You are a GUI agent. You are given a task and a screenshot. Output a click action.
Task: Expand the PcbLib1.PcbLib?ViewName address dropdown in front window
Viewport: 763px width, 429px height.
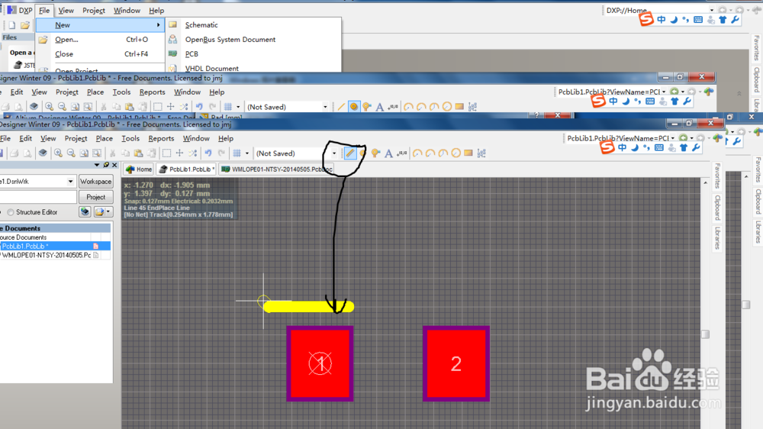pos(672,138)
